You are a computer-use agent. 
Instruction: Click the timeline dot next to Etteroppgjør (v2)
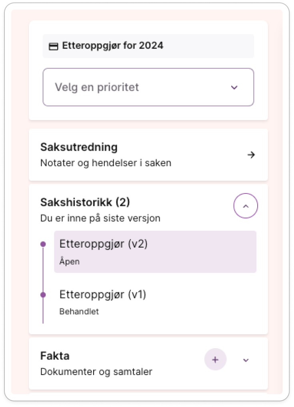43,244
